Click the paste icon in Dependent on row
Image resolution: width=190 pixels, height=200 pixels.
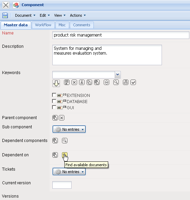tap(55, 155)
